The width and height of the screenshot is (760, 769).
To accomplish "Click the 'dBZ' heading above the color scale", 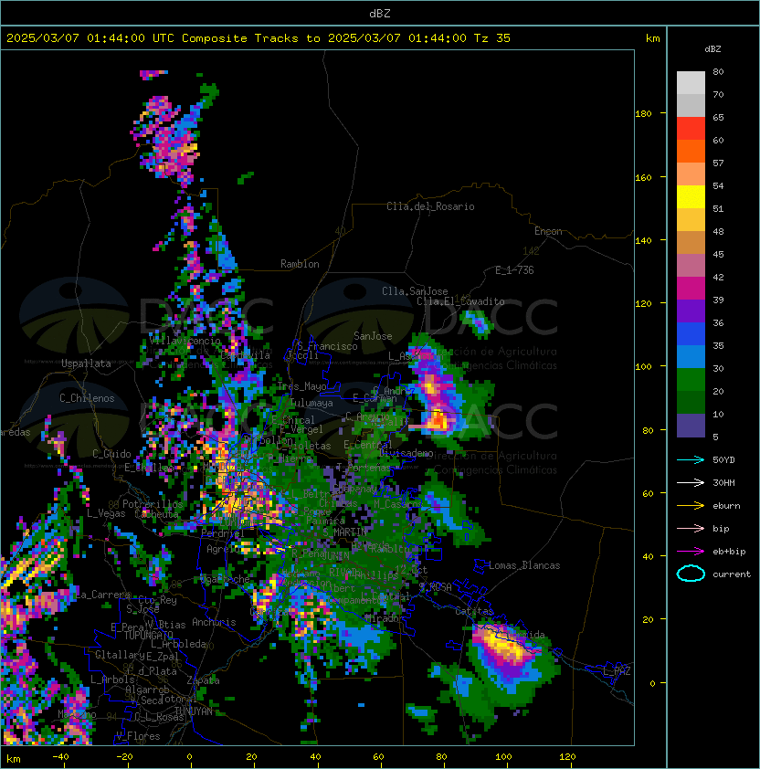I will [x=712, y=49].
